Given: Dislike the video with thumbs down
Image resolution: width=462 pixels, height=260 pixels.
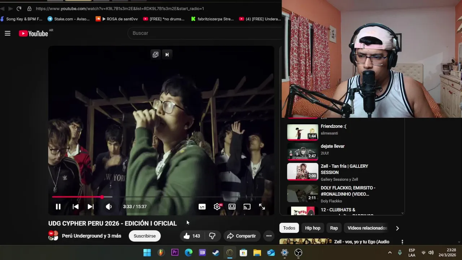Looking at the screenshot, I should (x=212, y=236).
